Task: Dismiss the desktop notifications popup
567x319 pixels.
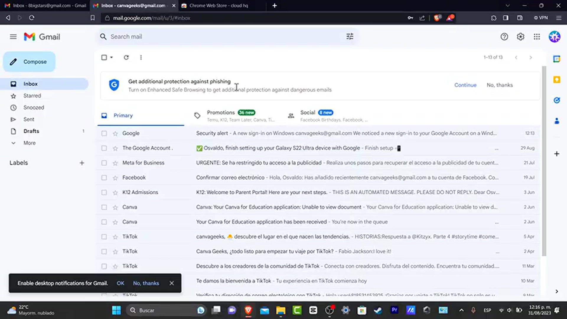Action: pyautogui.click(x=172, y=283)
